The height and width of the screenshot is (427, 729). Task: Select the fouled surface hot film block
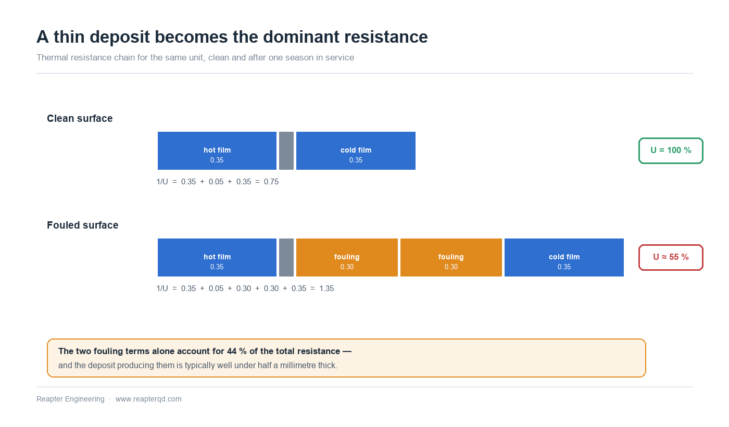pyautogui.click(x=217, y=257)
